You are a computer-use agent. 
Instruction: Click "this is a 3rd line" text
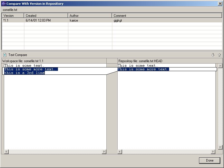coord(24,73)
